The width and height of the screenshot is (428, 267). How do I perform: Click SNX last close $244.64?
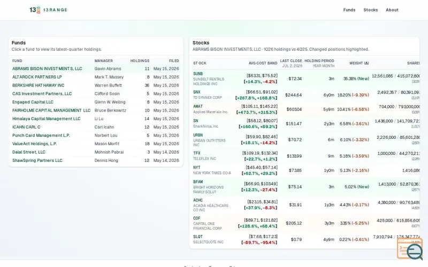[x=293, y=95]
